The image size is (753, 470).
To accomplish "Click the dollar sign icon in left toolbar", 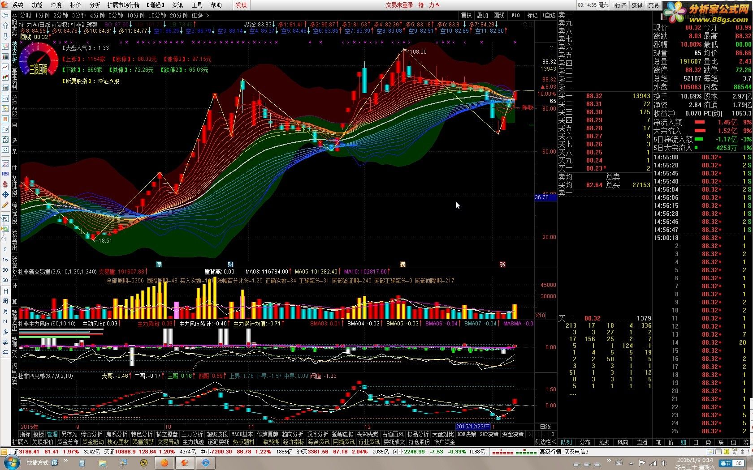I will point(5,184).
